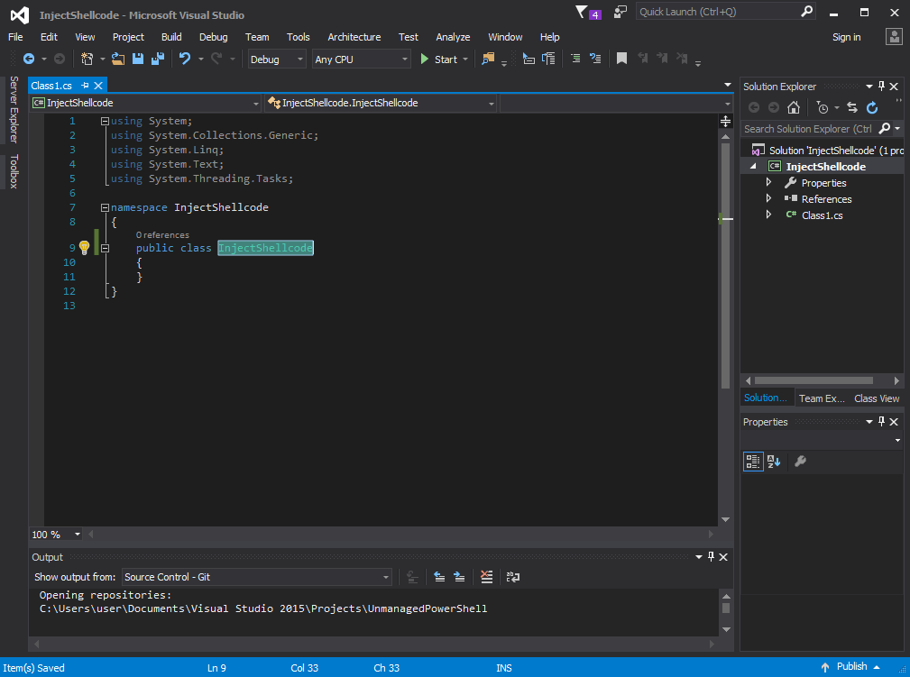This screenshot has width=910, height=677.
Task: Click the Publish button in the status bar
Action: tap(851, 665)
